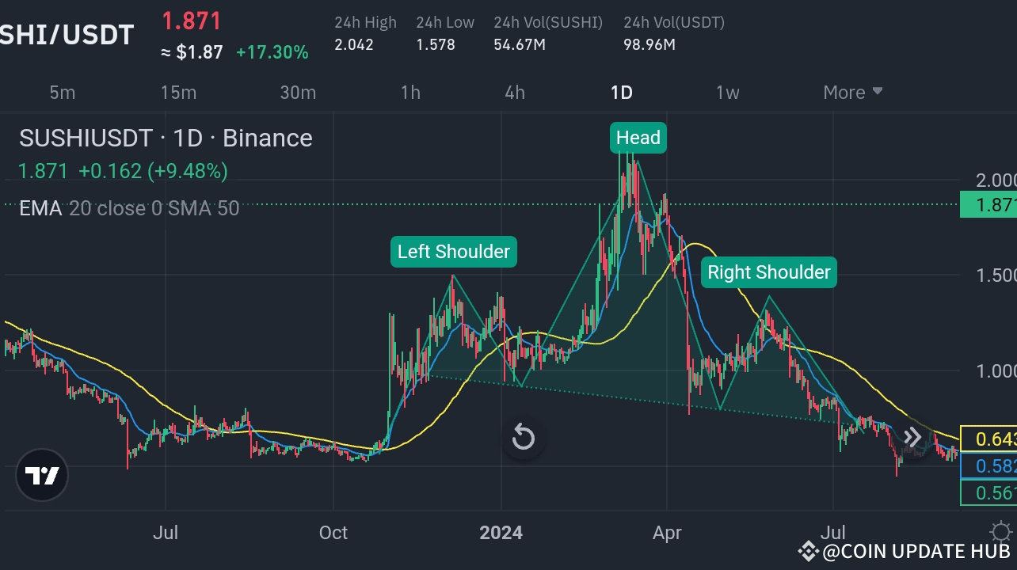This screenshot has width=1017, height=570.
Task: Click the 2024 label on the time axis
Action: click(x=501, y=533)
